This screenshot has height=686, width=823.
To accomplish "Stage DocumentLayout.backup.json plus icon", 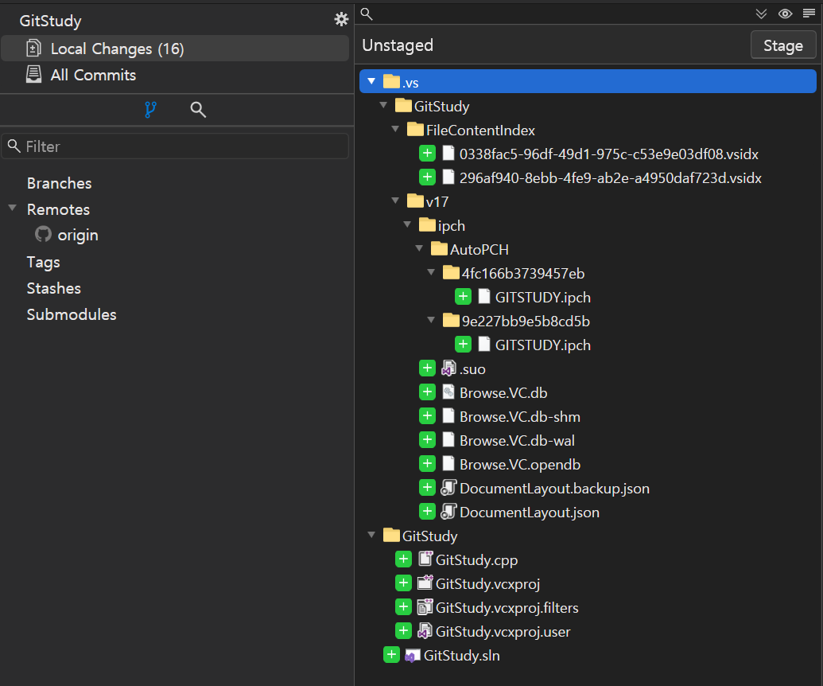I will [x=427, y=488].
